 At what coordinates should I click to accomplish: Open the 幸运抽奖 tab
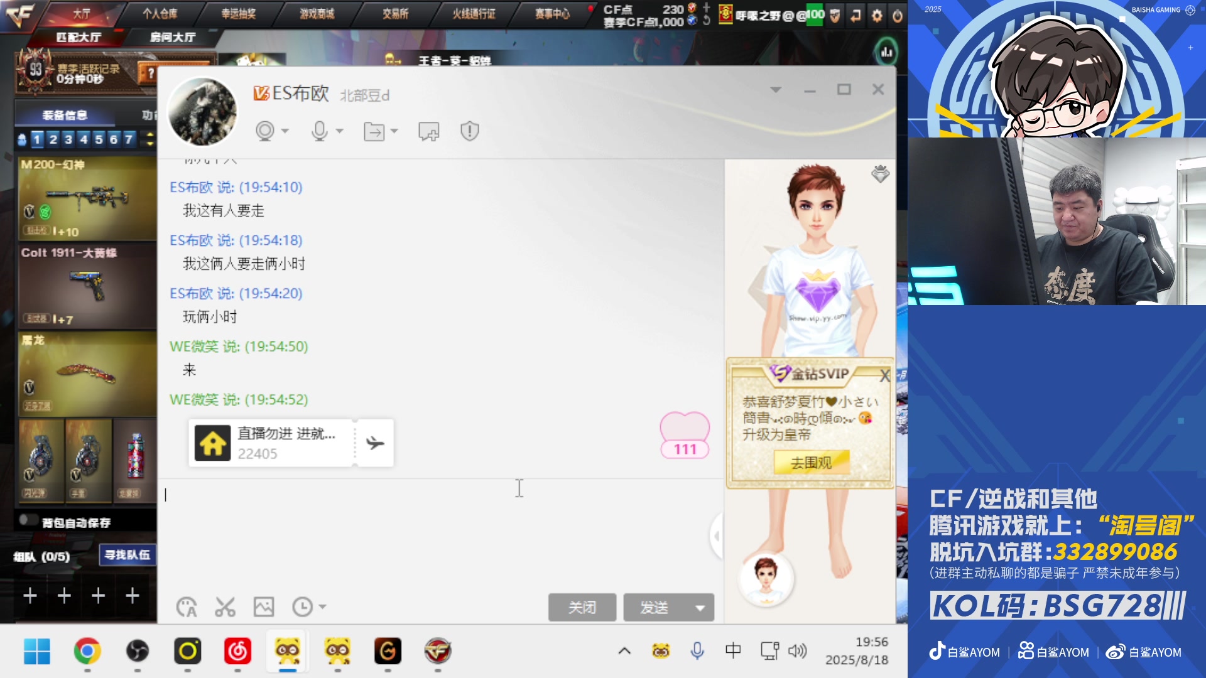click(238, 13)
